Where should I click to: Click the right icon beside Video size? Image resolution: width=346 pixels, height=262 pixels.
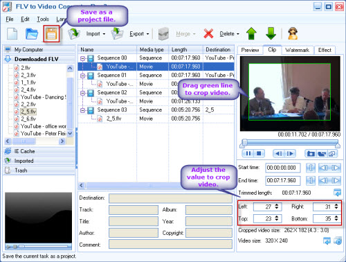click(338, 241)
